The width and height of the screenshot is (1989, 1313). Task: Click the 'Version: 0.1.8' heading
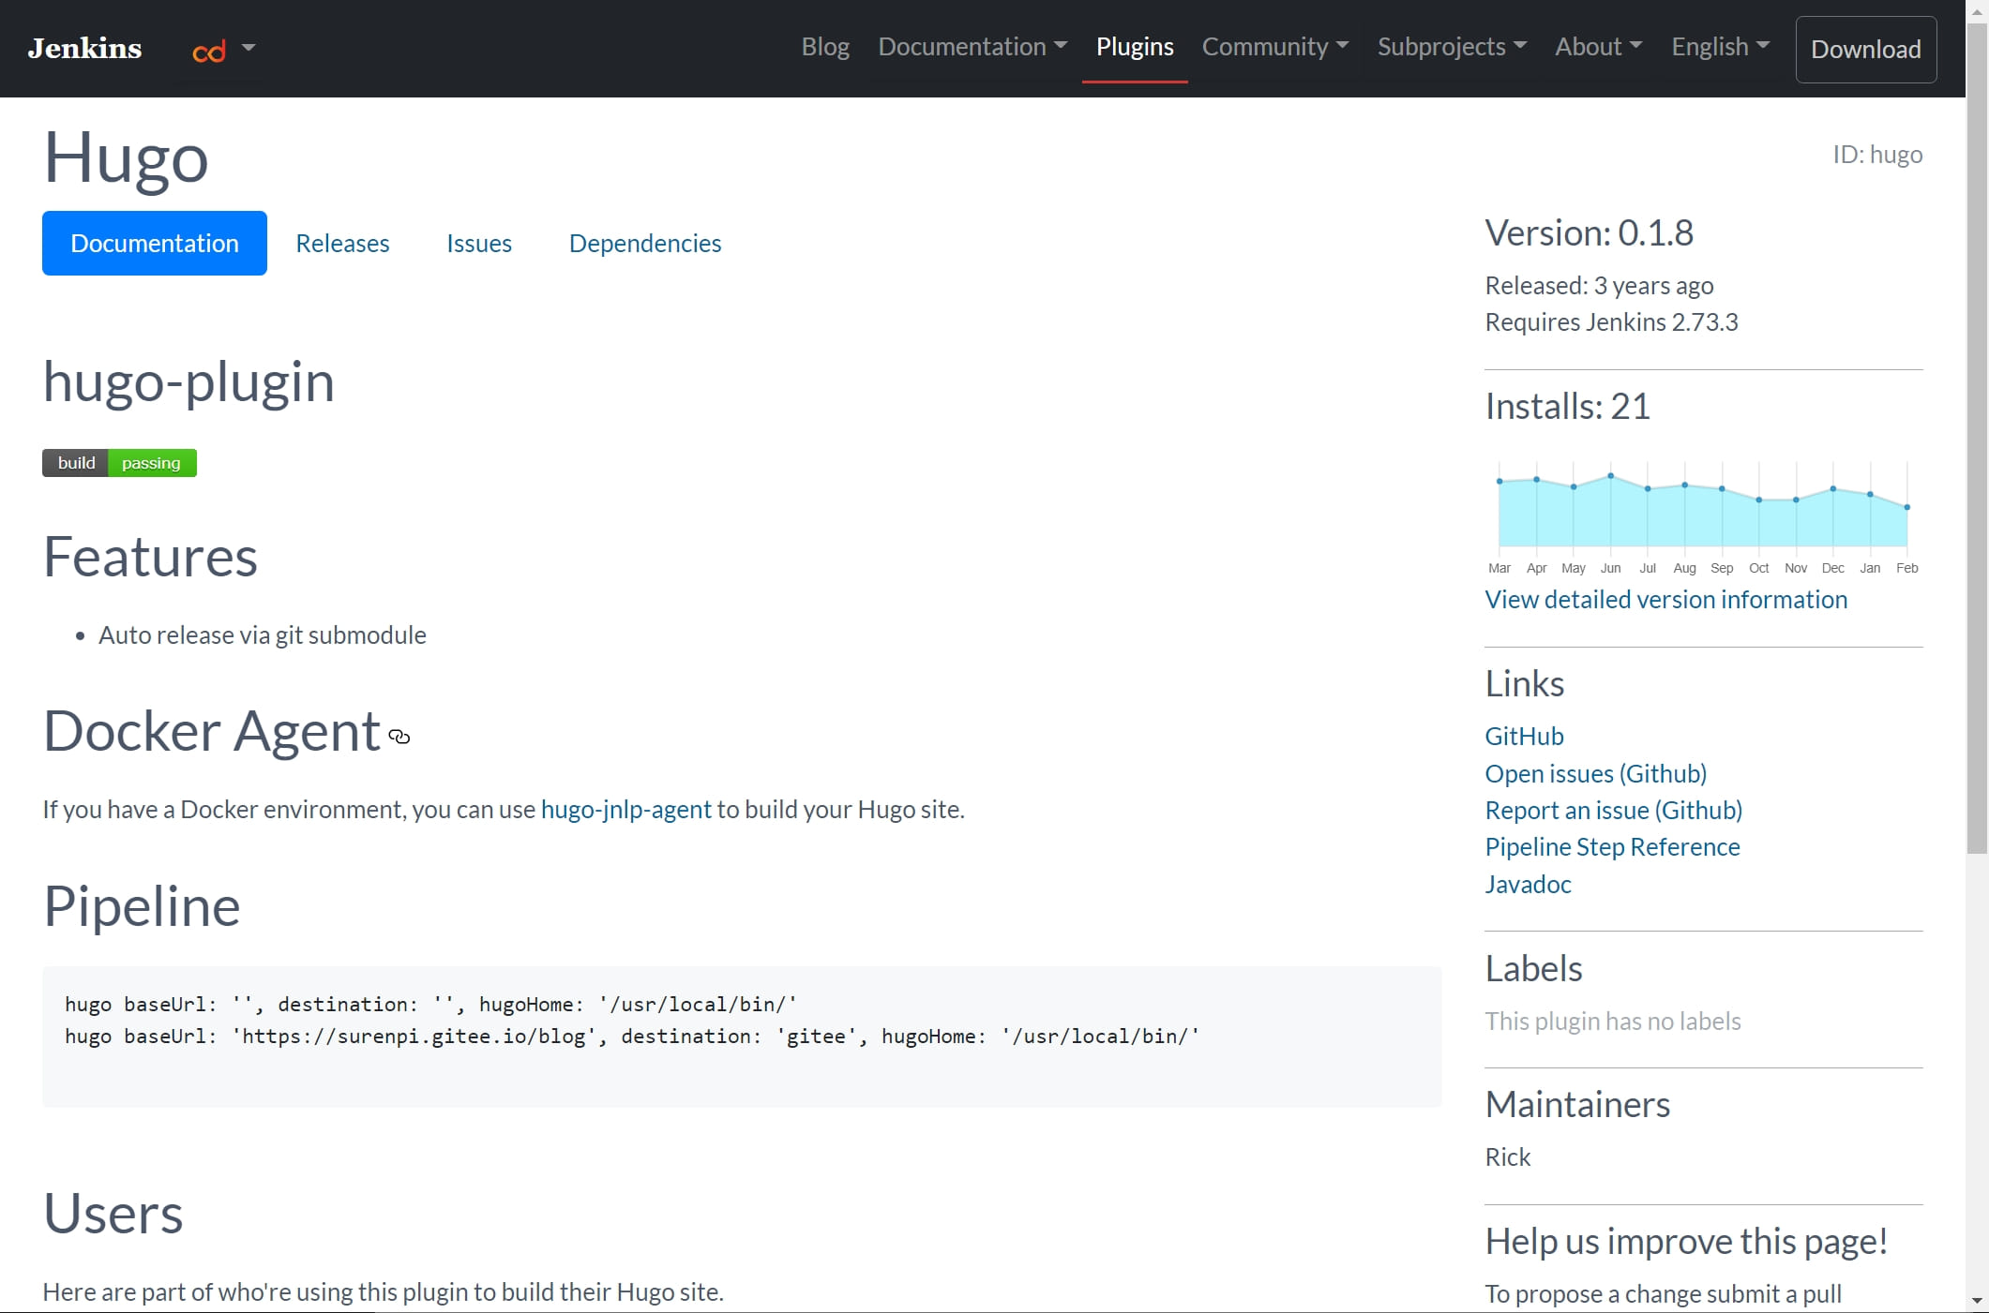coord(1590,232)
